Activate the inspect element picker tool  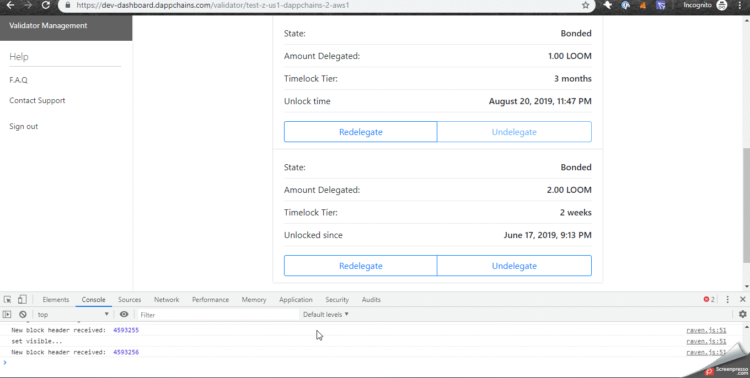point(7,299)
